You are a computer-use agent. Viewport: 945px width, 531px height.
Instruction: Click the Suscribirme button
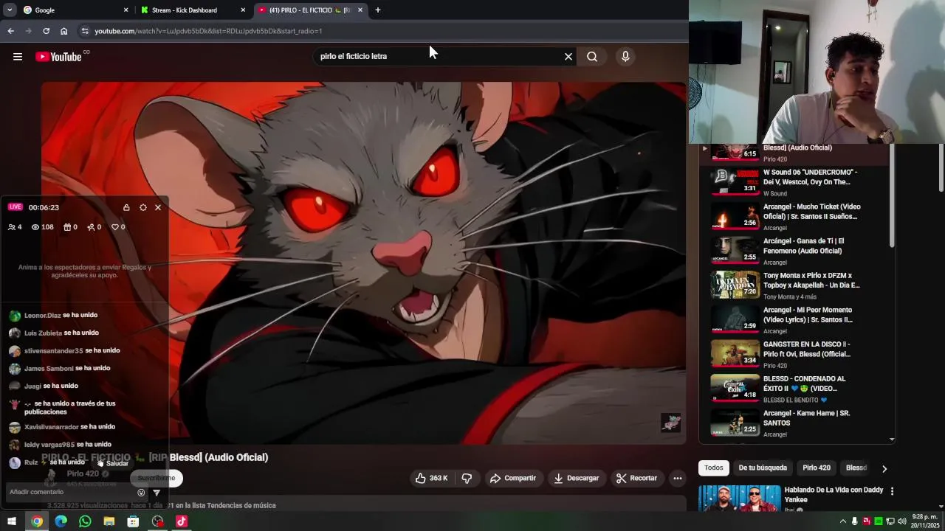point(157,478)
